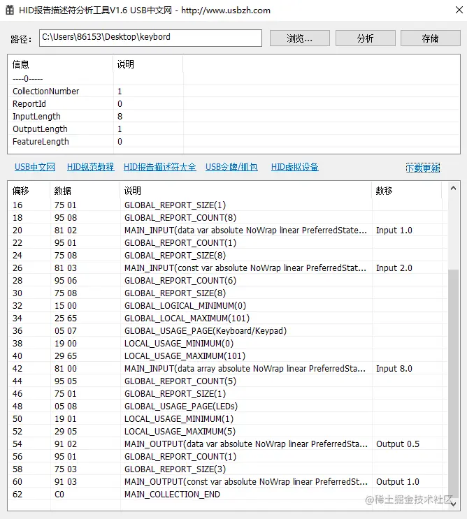The height and width of the screenshot is (519, 467).
Task: Select LOCAL_USAGE_MINIMUM(0) row
Action: tap(228, 343)
